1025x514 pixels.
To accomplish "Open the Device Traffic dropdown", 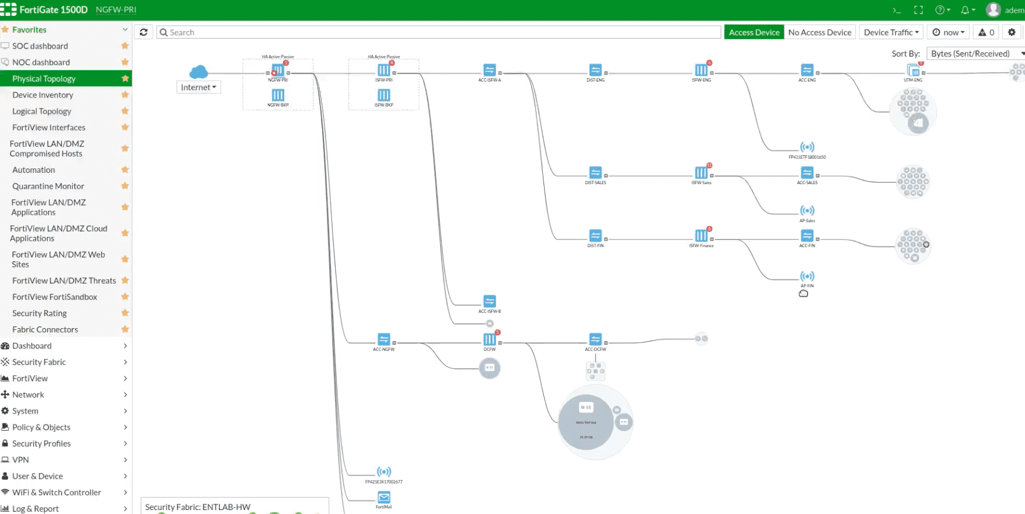I will tap(891, 32).
